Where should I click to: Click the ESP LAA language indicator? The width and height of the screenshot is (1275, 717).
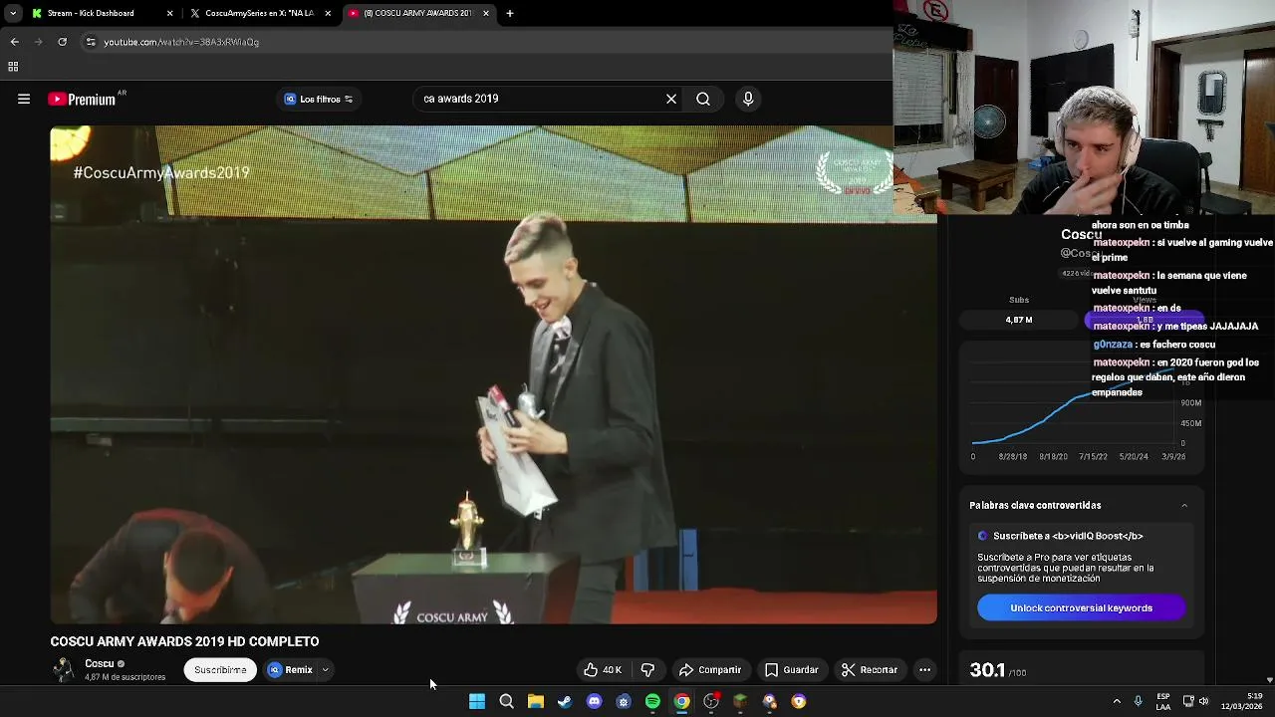(1163, 701)
